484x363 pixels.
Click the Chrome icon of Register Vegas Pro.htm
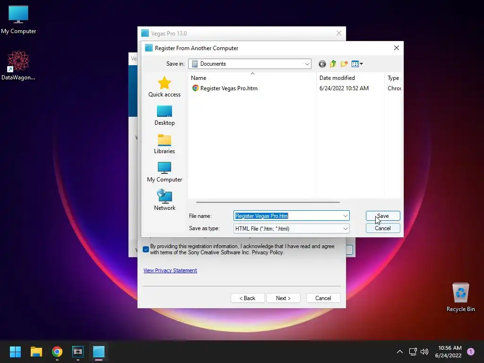point(195,88)
